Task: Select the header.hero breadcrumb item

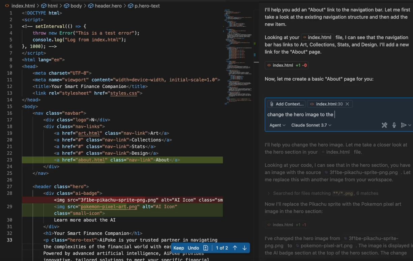Action: tap(107, 6)
